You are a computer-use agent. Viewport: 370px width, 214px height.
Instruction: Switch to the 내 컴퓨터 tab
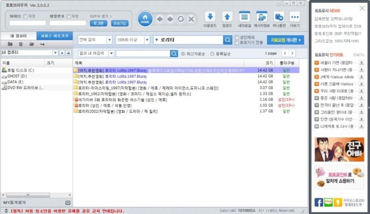18,36
